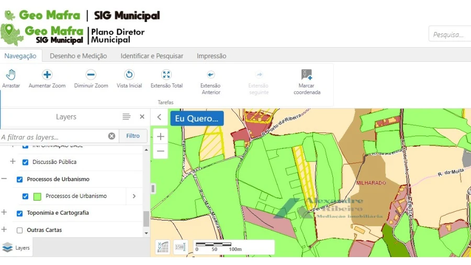
Task: Click Toponímia e Cartografia layer name
Action: click(58, 213)
